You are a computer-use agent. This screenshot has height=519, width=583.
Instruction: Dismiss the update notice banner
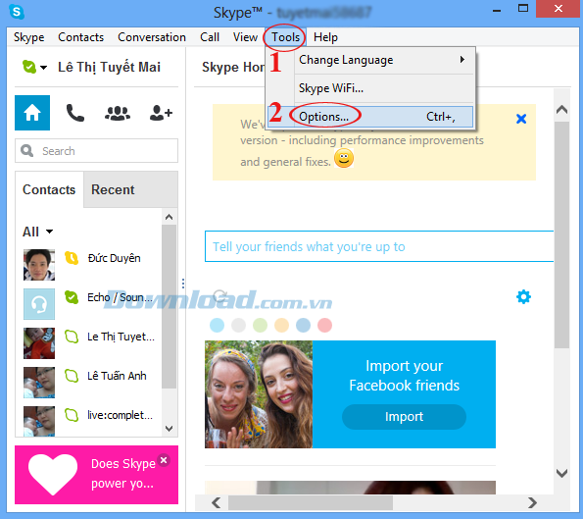[521, 119]
